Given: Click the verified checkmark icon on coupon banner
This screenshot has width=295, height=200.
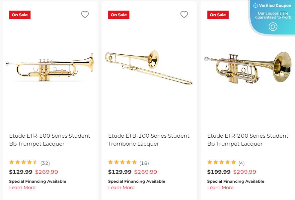Looking at the screenshot, I should (255, 6).
